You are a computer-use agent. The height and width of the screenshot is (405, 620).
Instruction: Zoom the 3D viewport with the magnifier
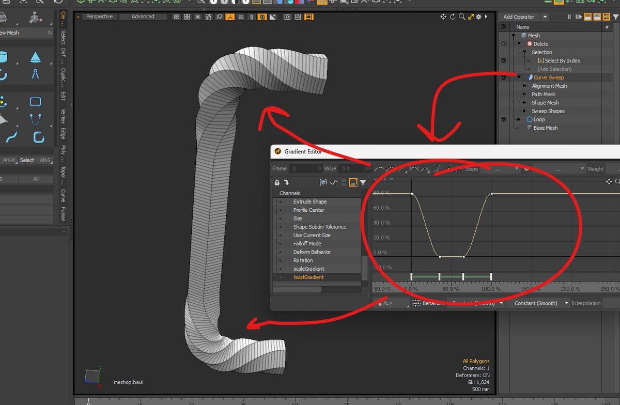pos(462,17)
